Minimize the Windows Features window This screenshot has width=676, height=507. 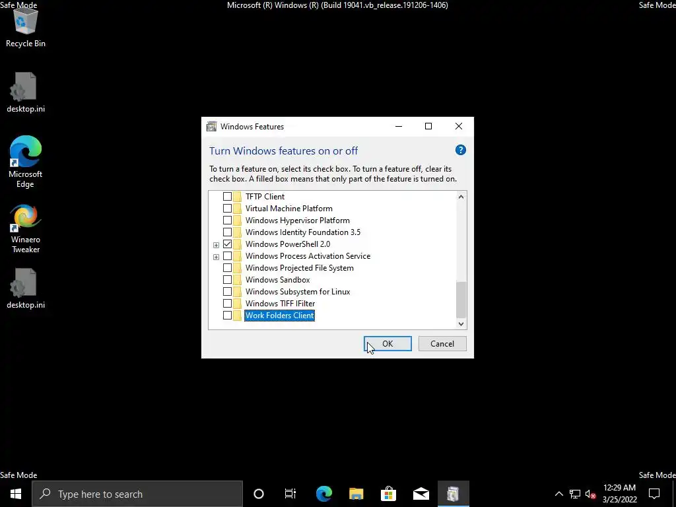pos(399,126)
